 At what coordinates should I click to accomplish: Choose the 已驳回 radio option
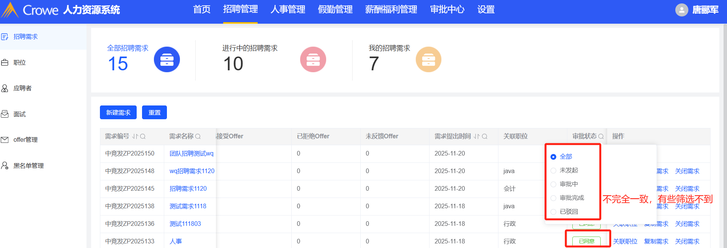tap(553, 212)
